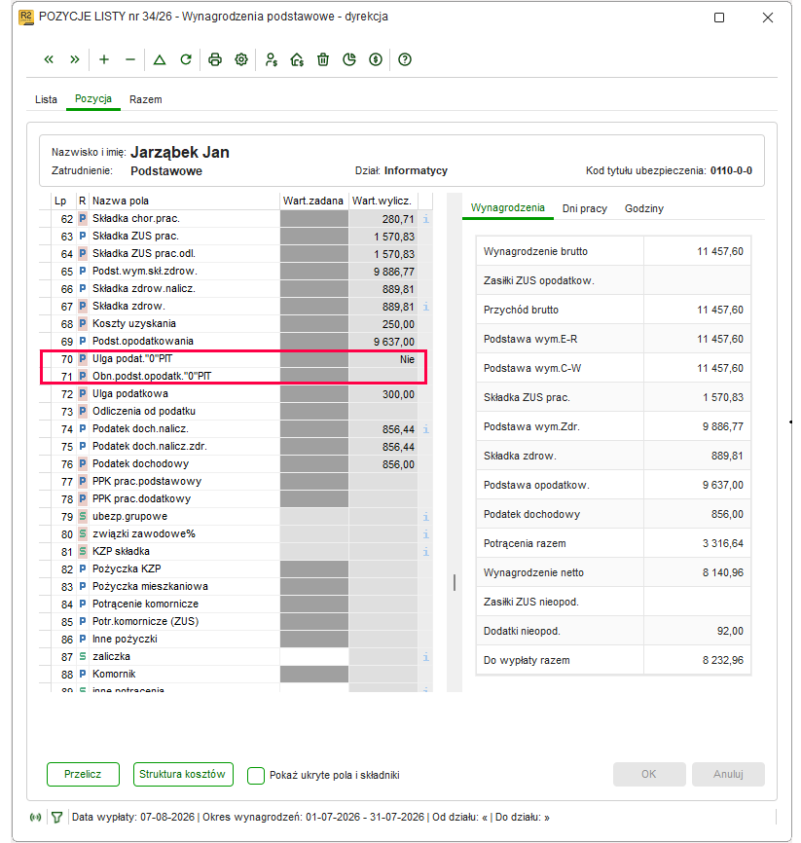
Task: Click the minus icon to remove a position
Action: (x=130, y=59)
